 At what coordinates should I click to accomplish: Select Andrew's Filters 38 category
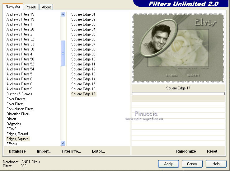tap(20, 49)
